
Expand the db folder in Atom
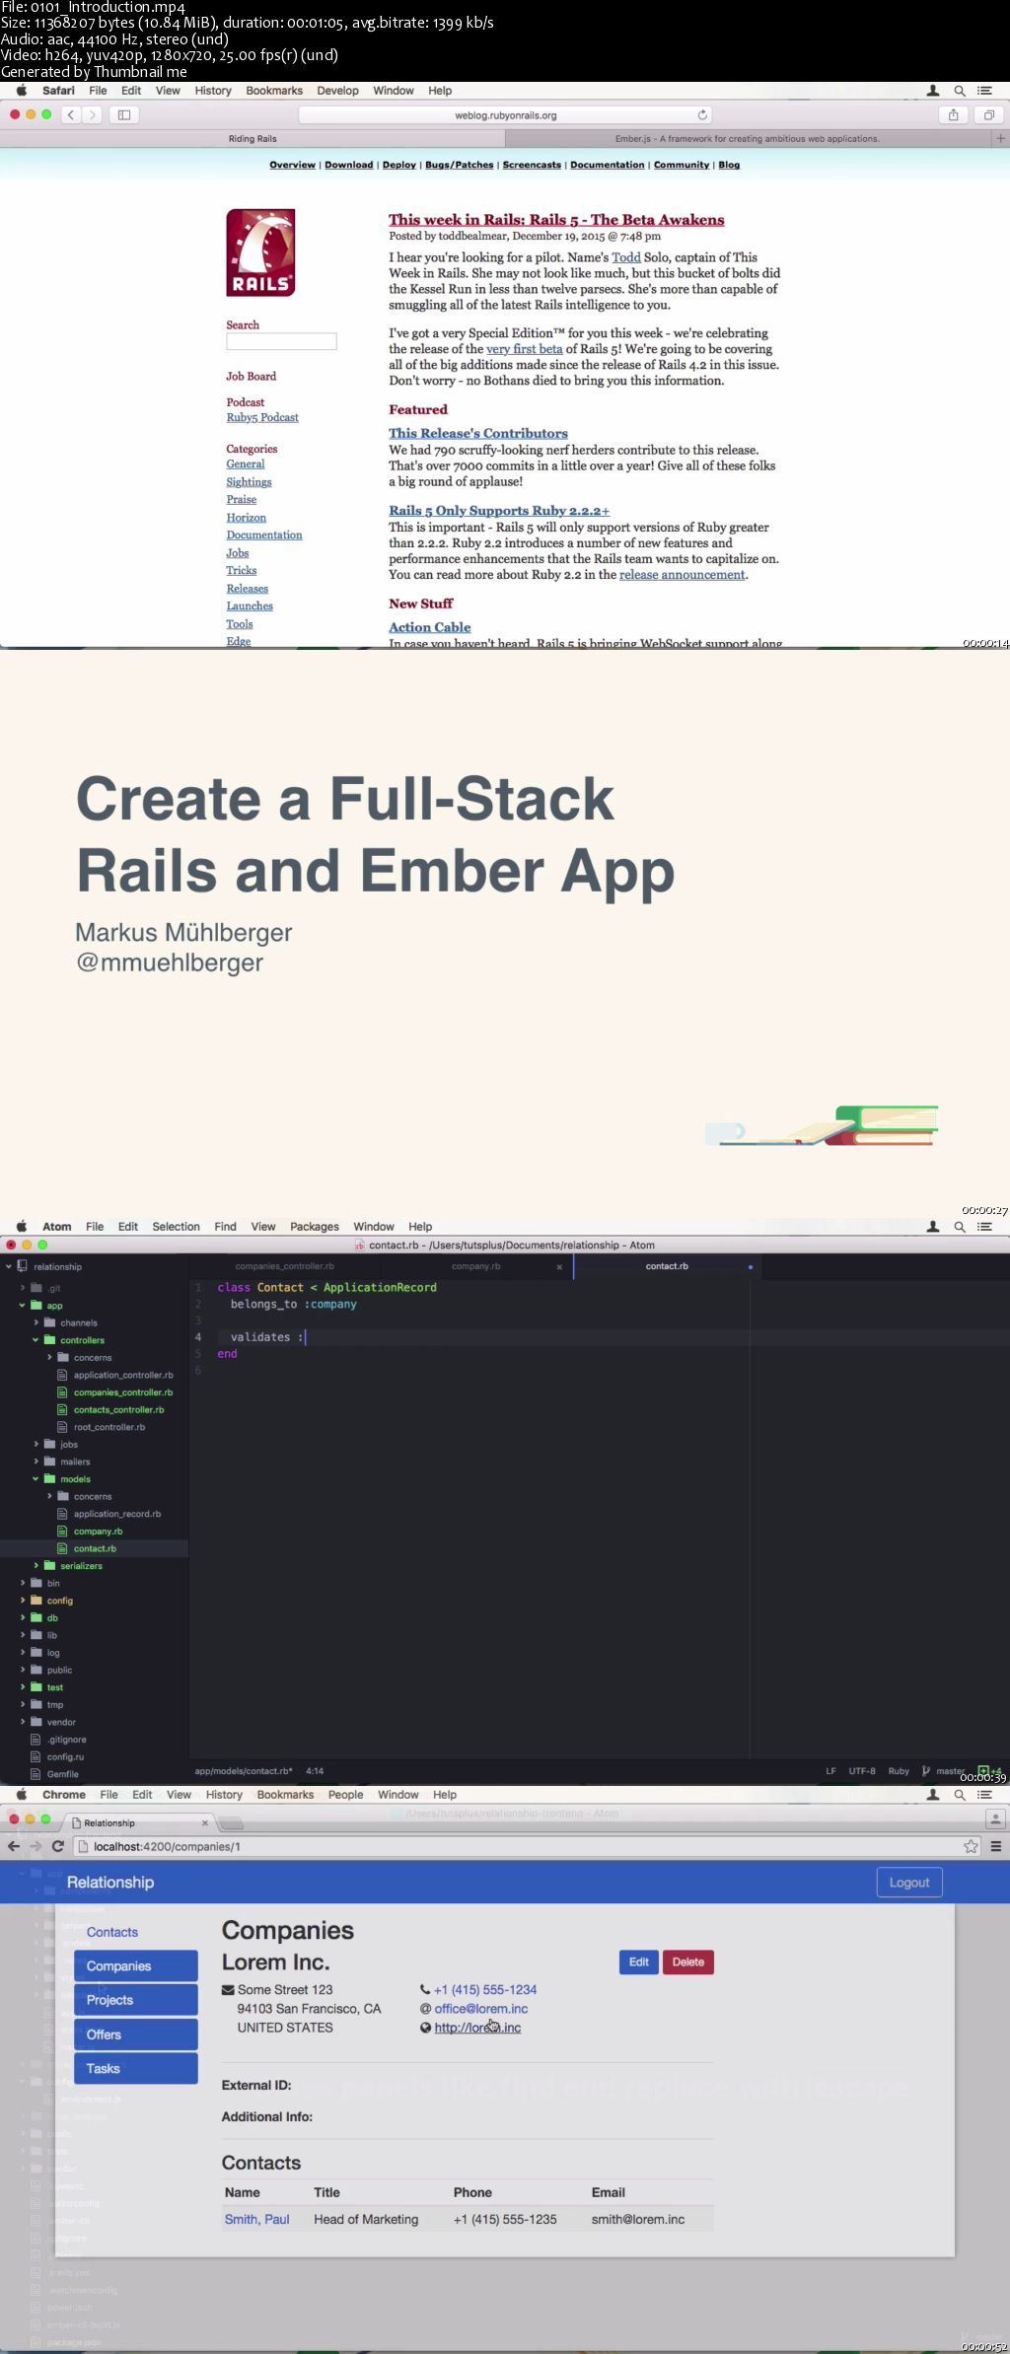click(22, 1617)
